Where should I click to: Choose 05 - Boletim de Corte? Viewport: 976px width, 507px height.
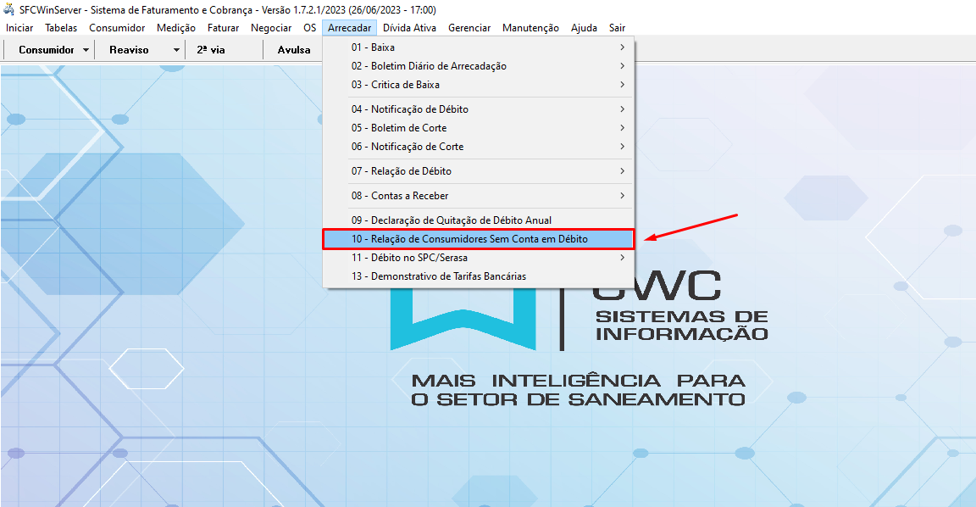coord(478,128)
